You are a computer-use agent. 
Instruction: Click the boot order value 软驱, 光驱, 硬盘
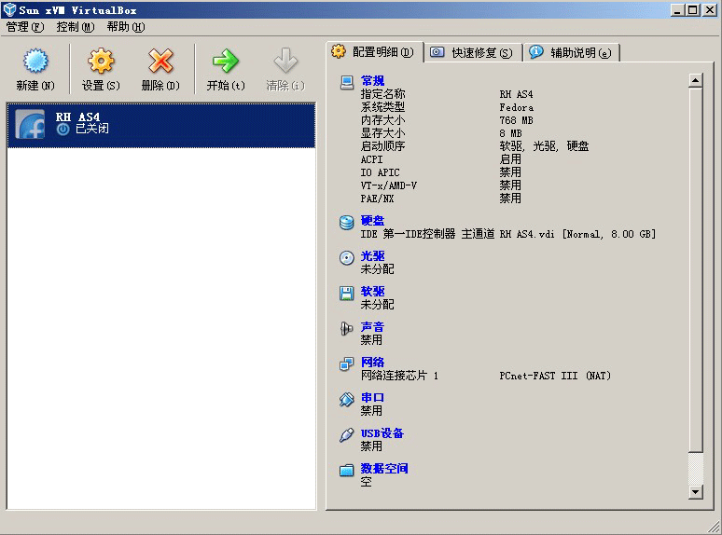point(544,146)
